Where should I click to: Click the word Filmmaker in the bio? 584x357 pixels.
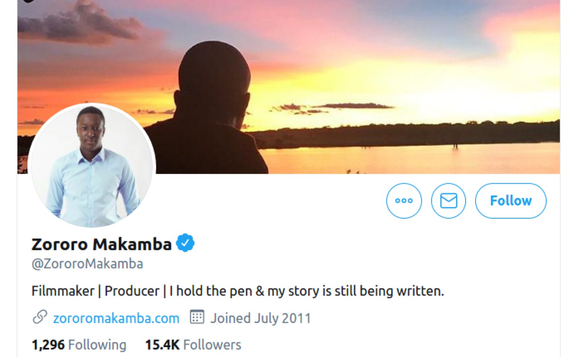(x=63, y=291)
